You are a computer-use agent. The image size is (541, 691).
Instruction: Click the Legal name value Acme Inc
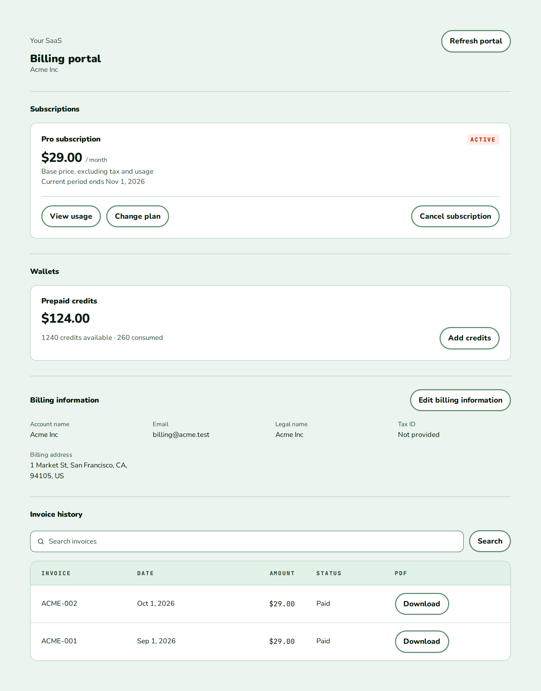tap(289, 435)
